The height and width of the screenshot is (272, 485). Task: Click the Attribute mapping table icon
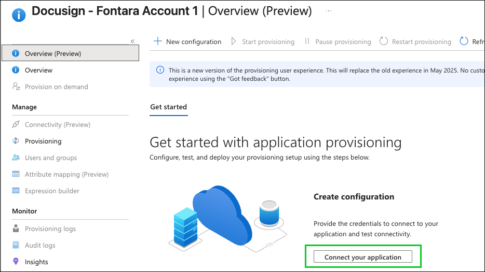pyautogui.click(x=16, y=174)
